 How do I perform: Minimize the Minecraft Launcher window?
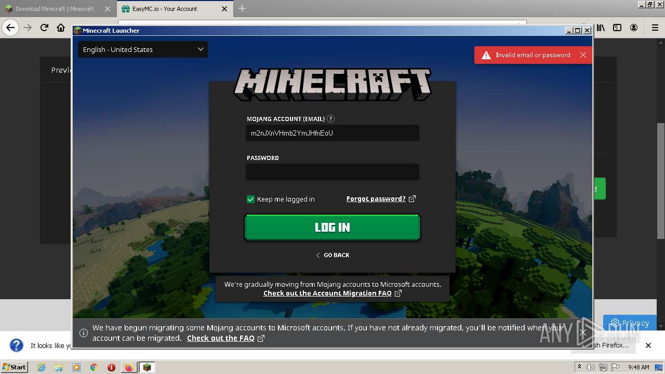(569, 31)
